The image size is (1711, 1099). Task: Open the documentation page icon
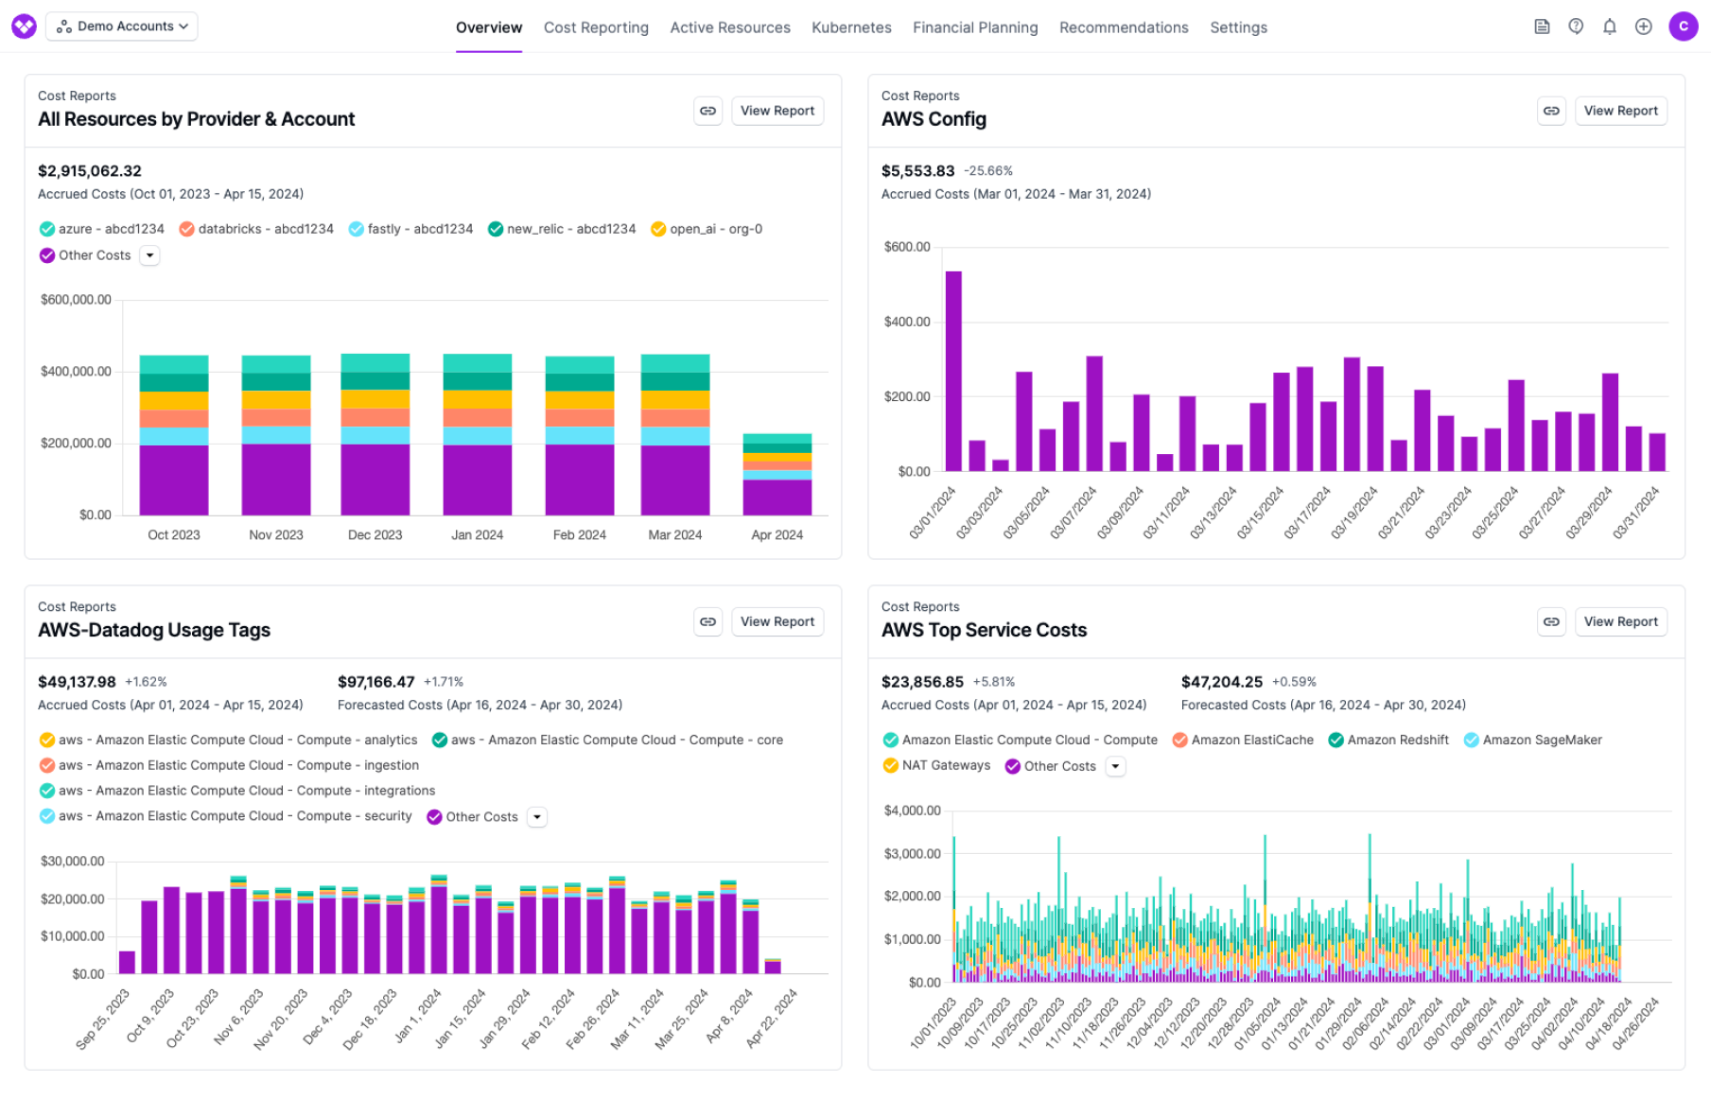(1542, 26)
